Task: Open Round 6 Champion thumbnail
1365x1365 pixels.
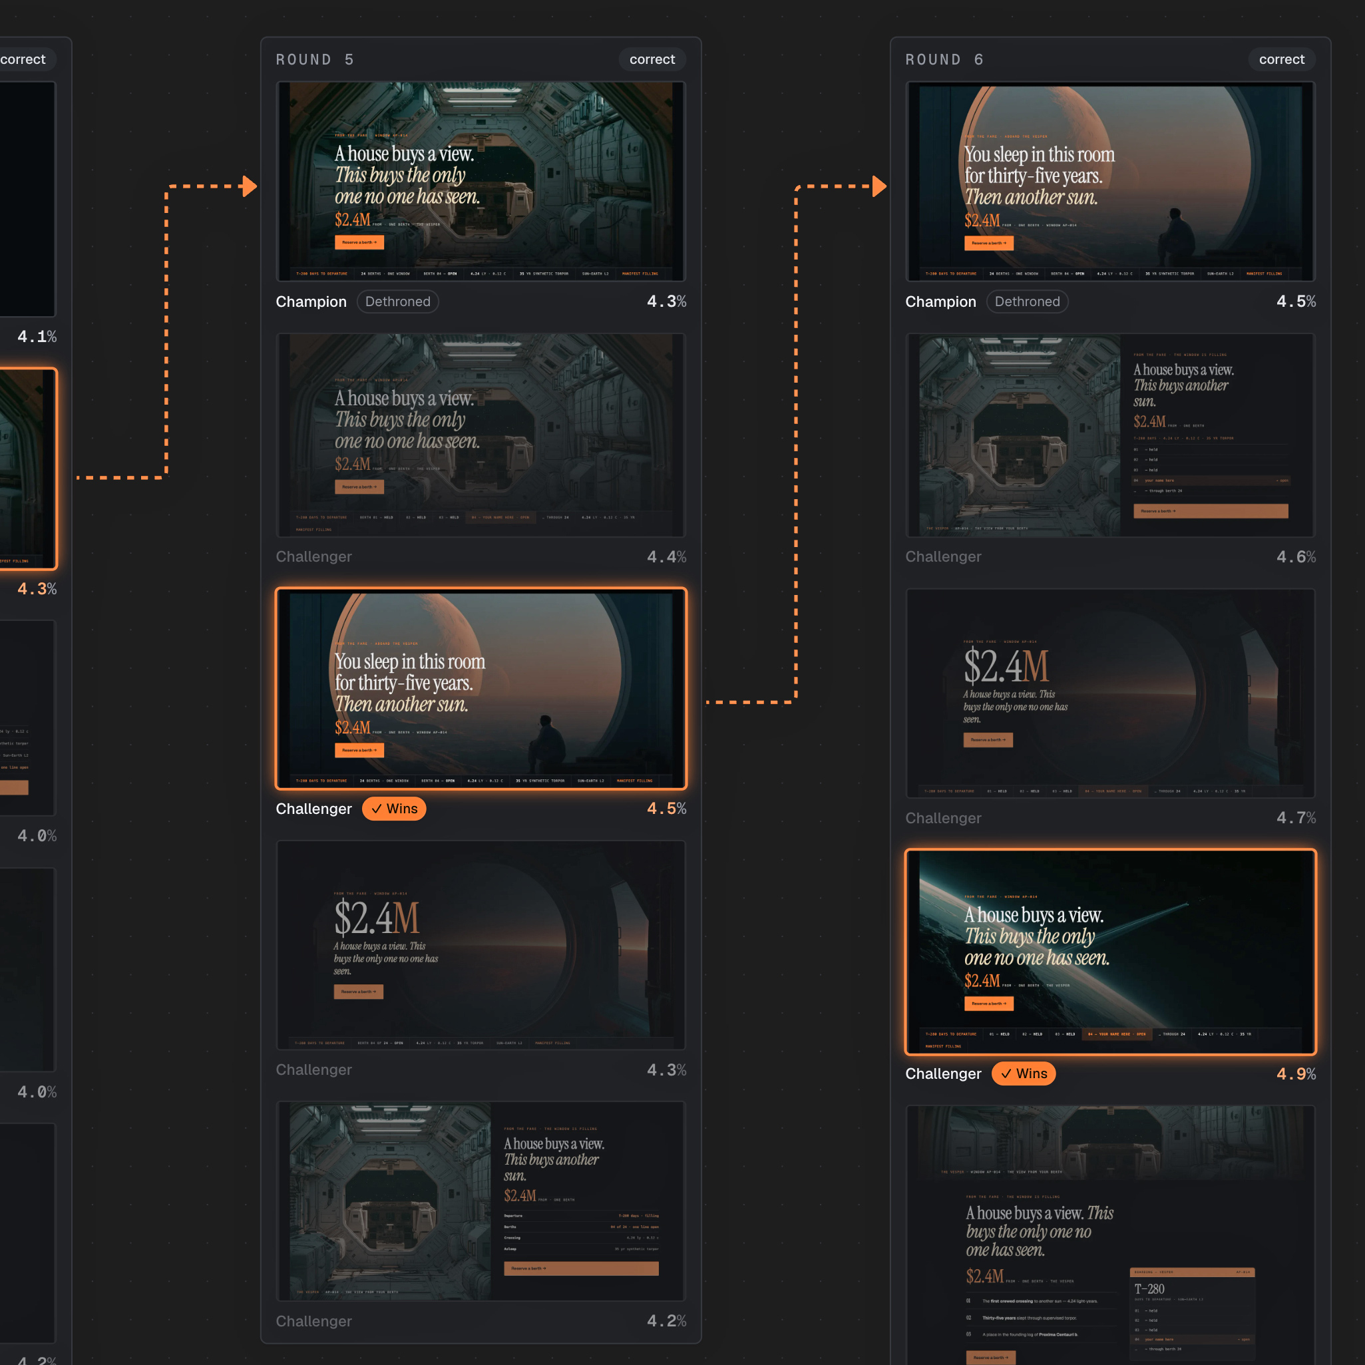Action: 1110,182
